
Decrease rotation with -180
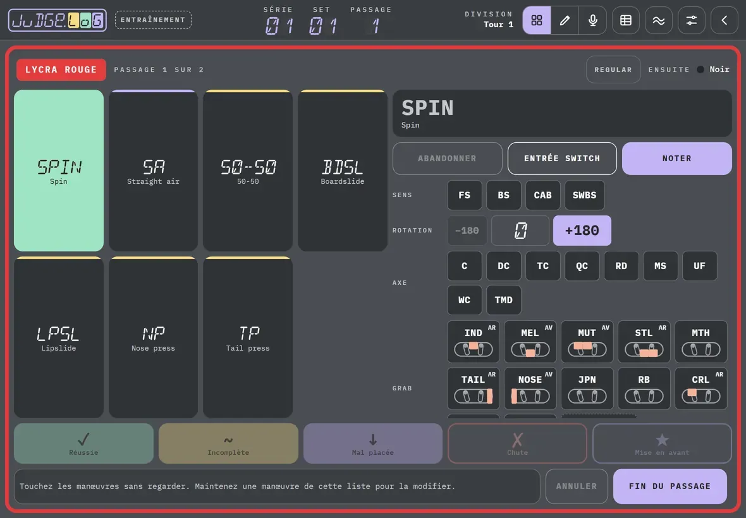tap(467, 231)
